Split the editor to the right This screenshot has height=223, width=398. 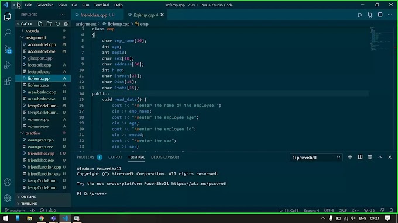coord(380,15)
